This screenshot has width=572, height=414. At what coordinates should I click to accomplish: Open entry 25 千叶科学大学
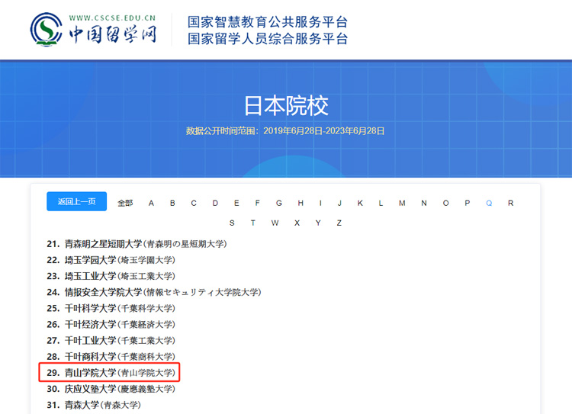tap(111, 308)
